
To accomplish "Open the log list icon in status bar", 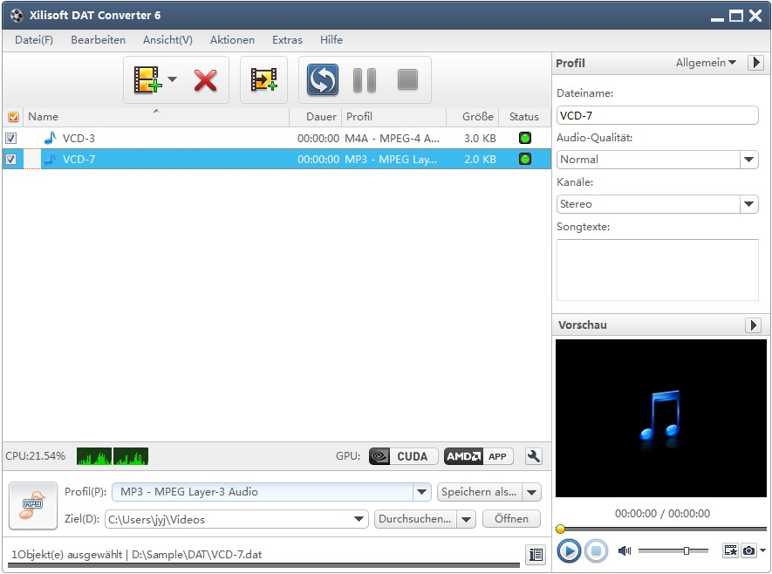I will coord(536,555).
